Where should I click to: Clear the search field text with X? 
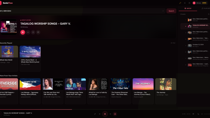[163, 11]
